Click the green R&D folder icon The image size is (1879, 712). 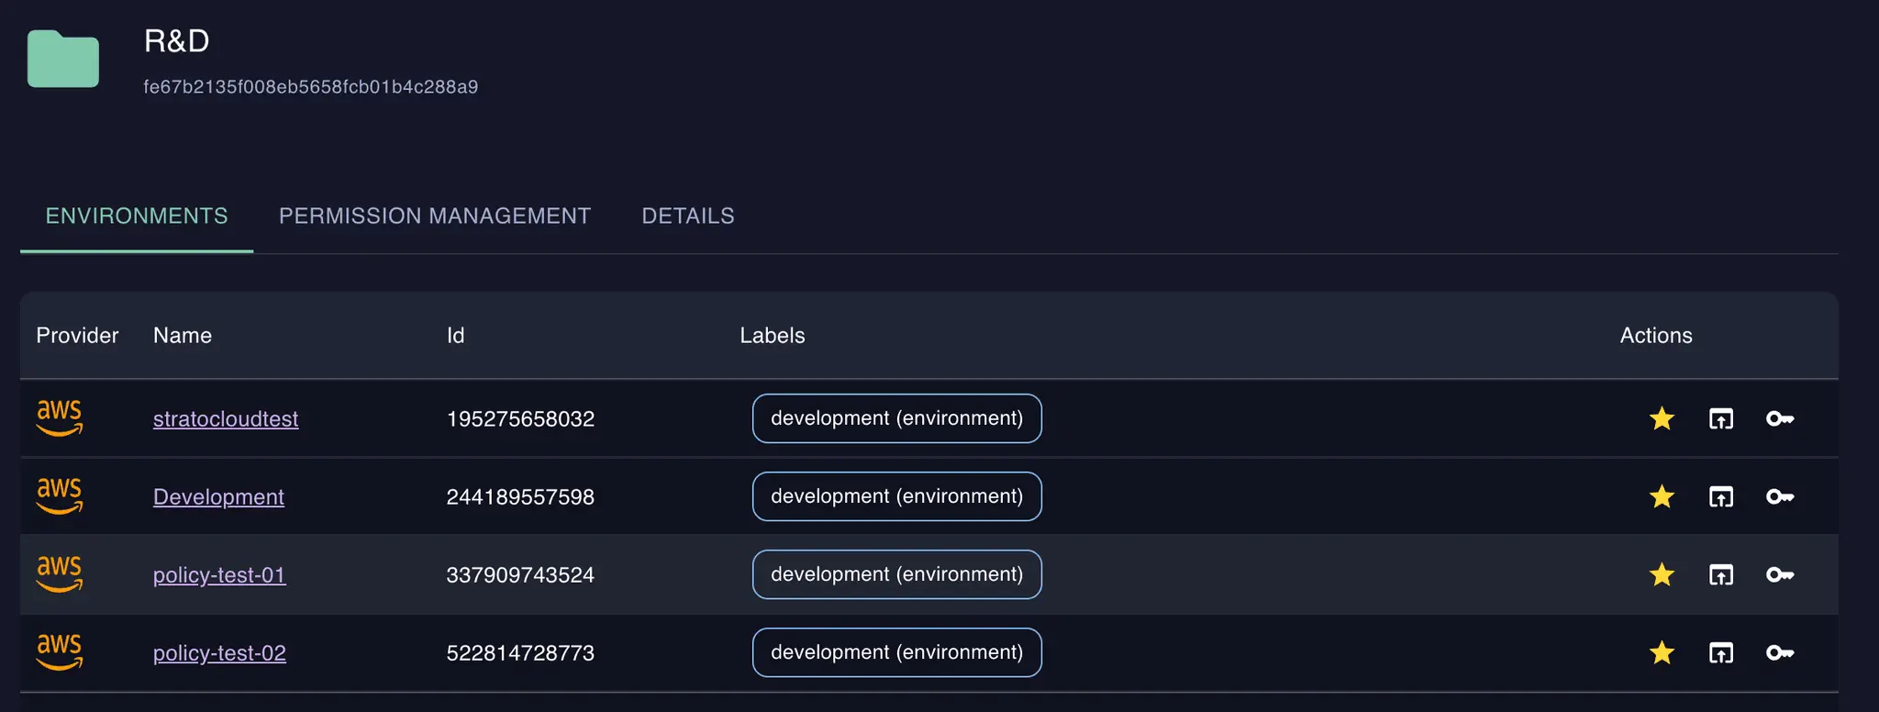pos(63,59)
